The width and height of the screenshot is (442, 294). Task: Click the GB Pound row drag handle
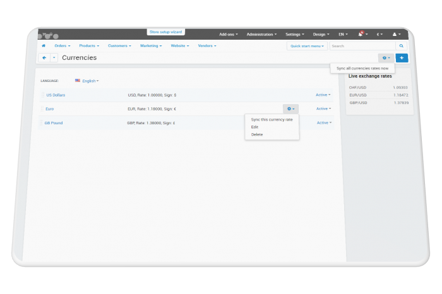(x=41, y=123)
